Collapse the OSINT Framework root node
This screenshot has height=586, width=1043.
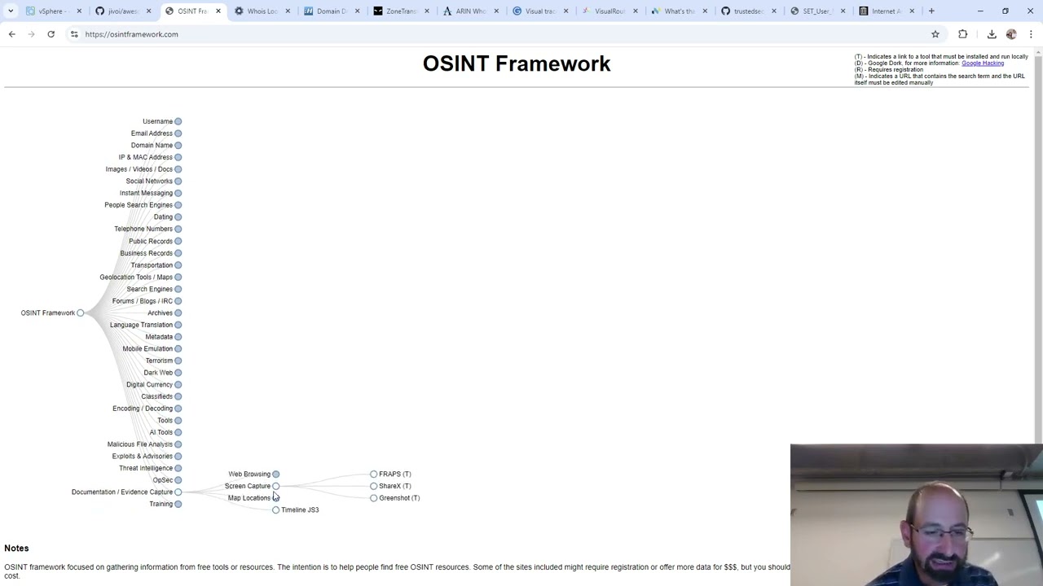(x=80, y=313)
